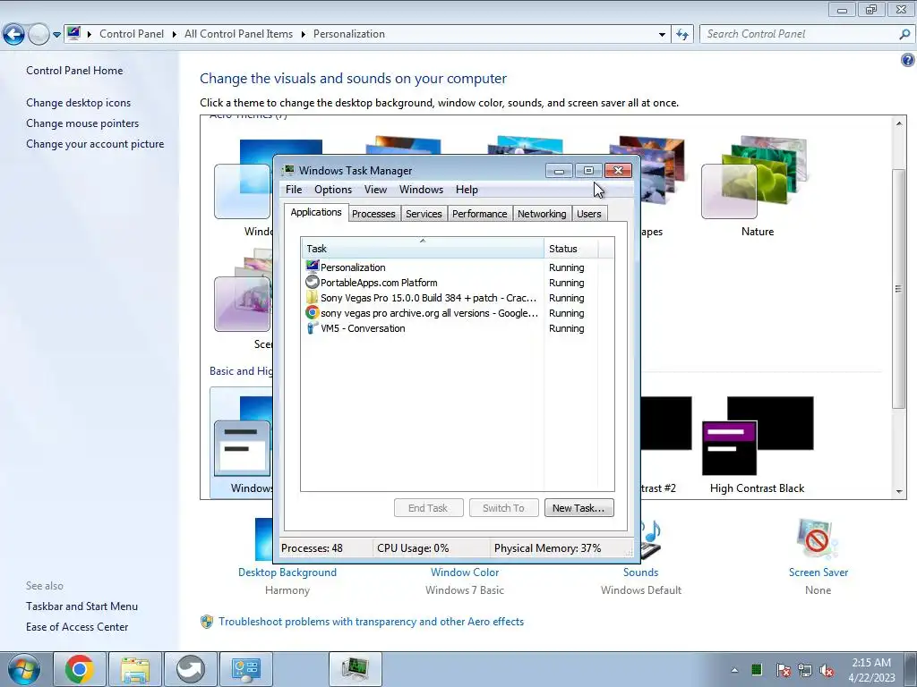Open the Sounds icon
This screenshot has height=687, width=917.
[x=651, y=539]
